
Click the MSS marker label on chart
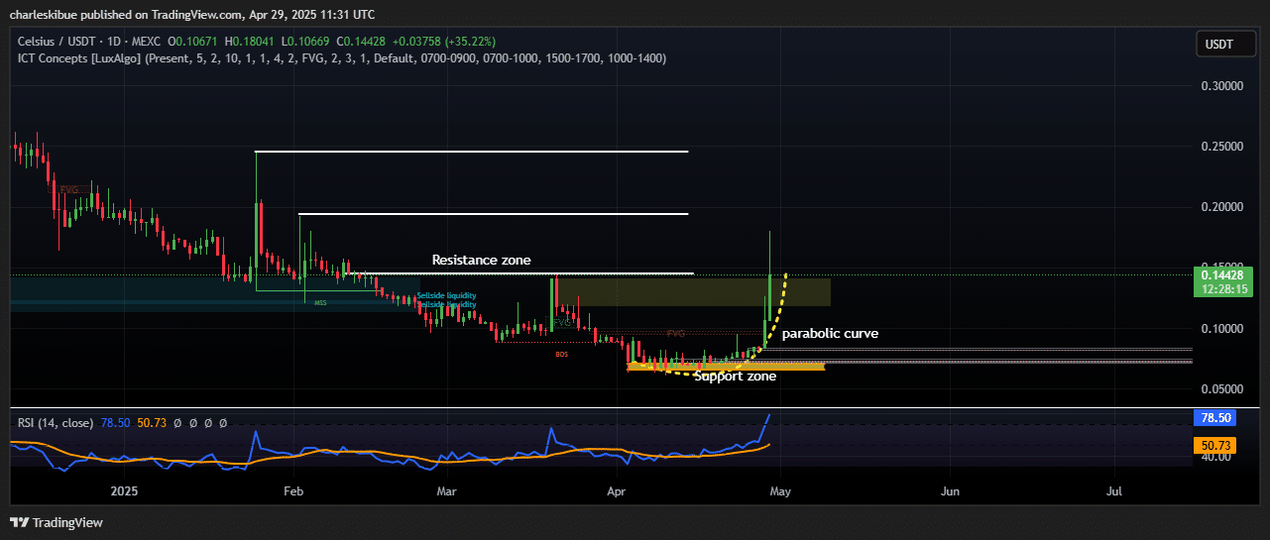point(320,302)
